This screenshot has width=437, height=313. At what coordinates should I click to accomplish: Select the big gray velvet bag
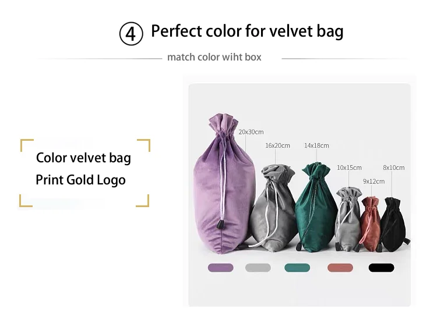pyautogui.click(x=272, y=207)
